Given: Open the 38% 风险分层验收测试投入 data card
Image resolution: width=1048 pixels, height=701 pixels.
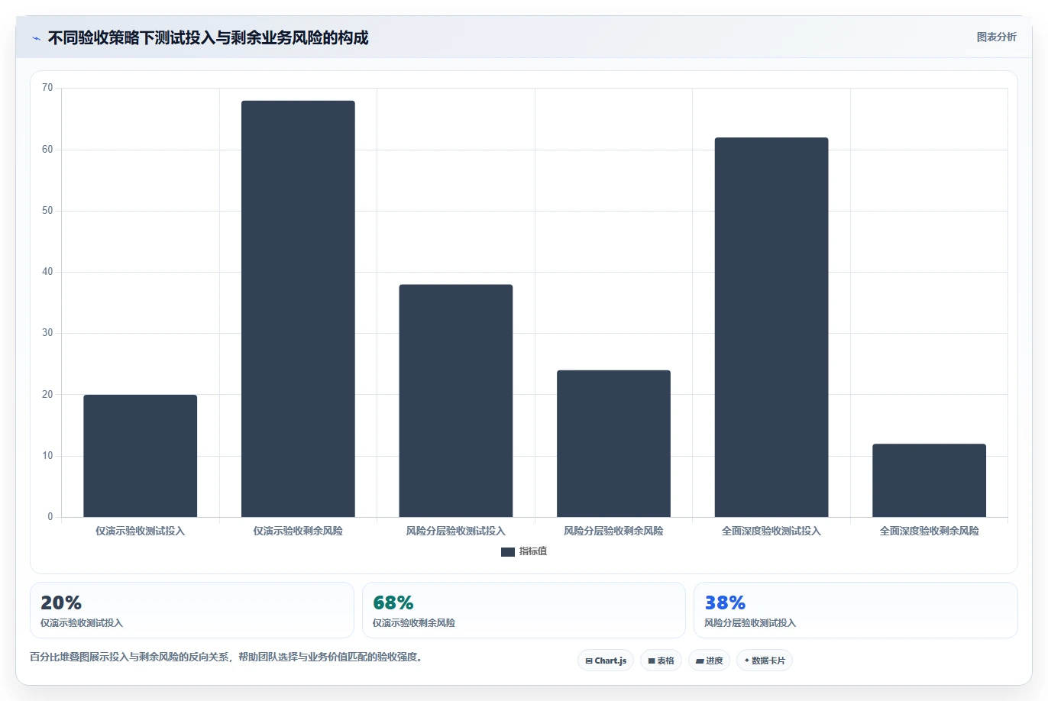Looking at the screenshot, I should [x=856, y=610].
